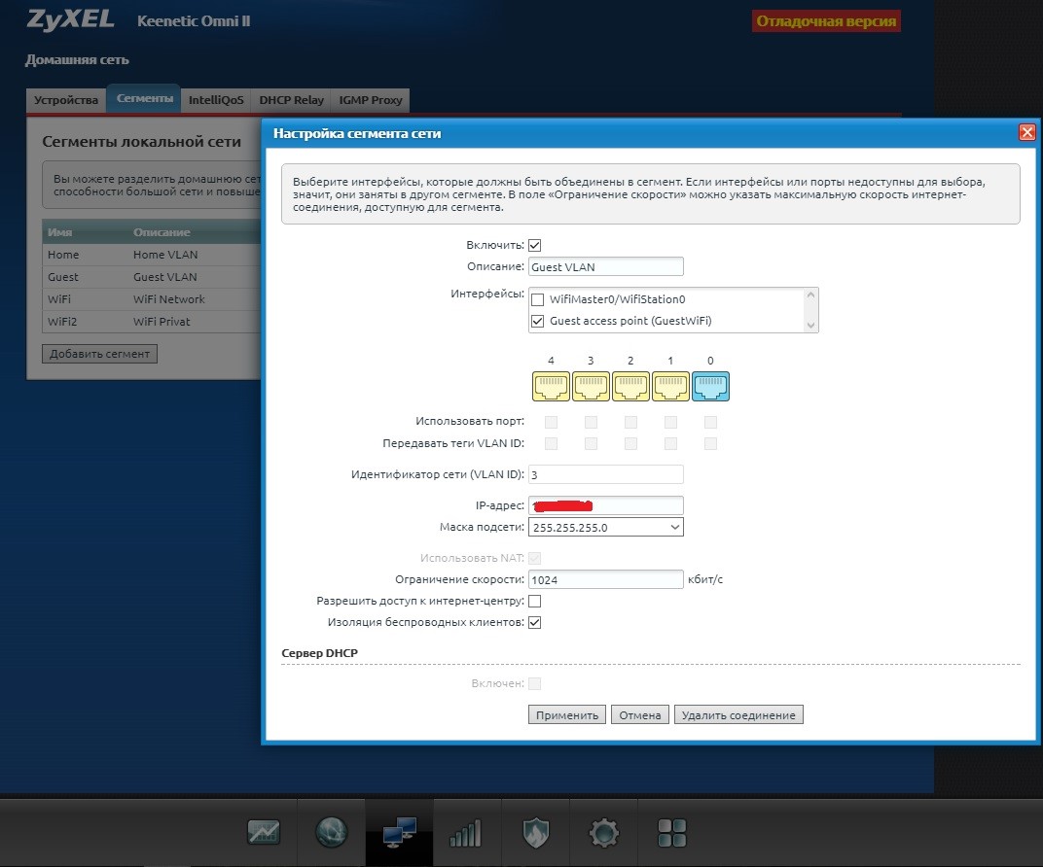Open the Маска подсети dropdown
The width and height of the screenshot is (1043, 867).
tap(606, 528)
